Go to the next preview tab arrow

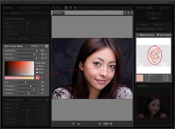coord(128,13)
